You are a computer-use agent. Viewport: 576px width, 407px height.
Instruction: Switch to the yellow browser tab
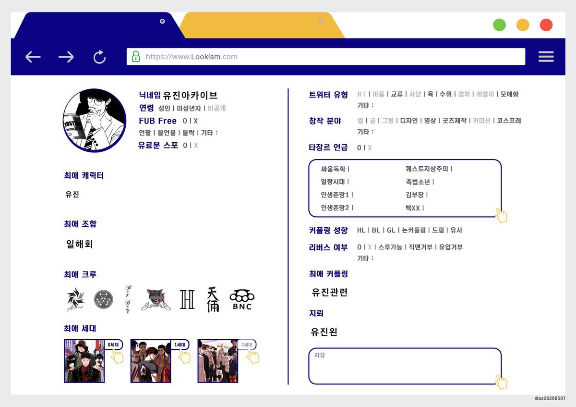tap(262, 25)
